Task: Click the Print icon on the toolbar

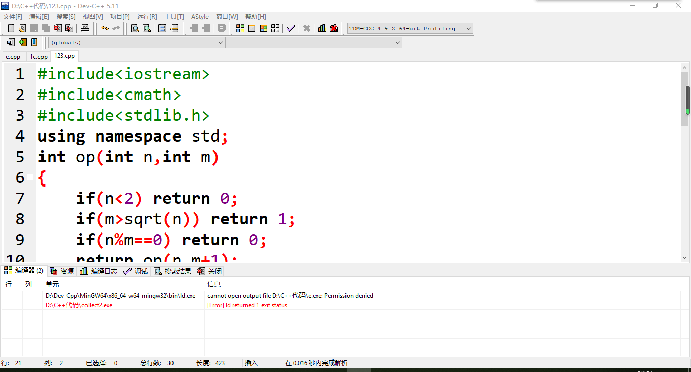Action: point(84,28)
